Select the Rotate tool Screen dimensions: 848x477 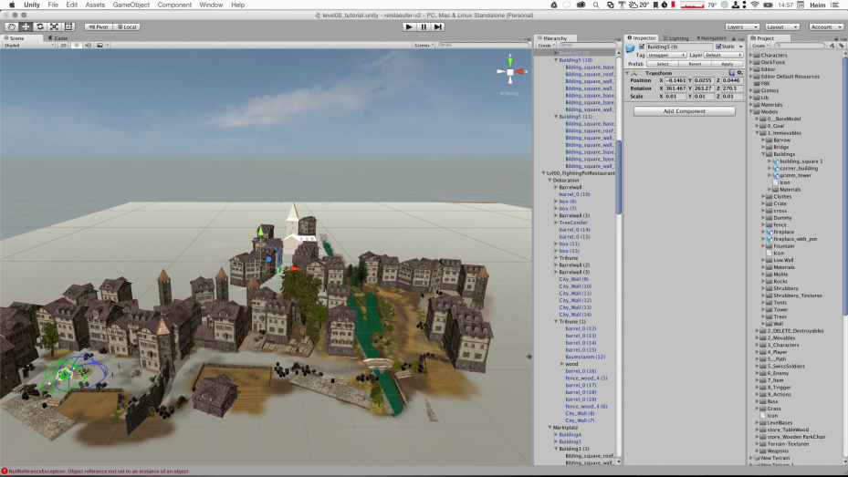tap(41, 26)
